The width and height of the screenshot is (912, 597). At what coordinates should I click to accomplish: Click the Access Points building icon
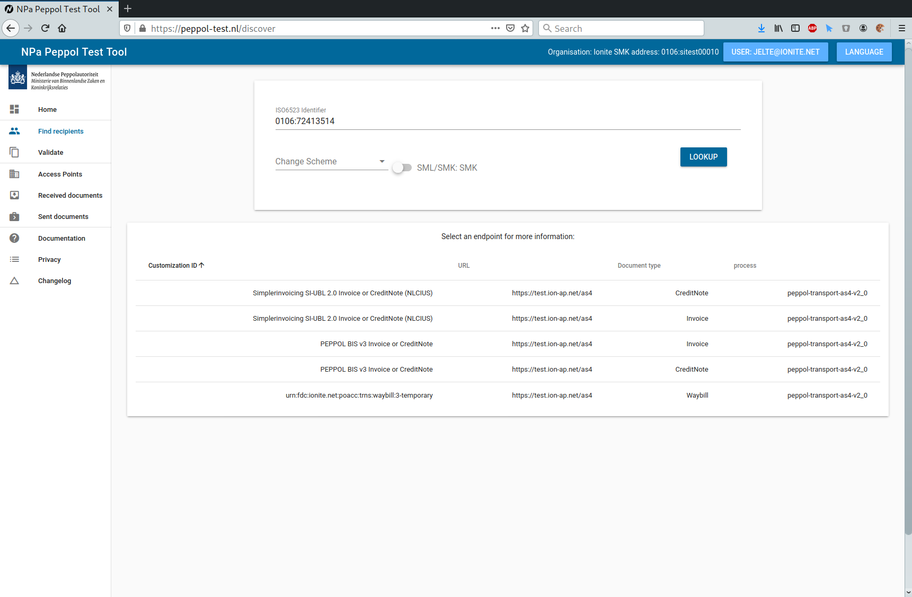14,174
